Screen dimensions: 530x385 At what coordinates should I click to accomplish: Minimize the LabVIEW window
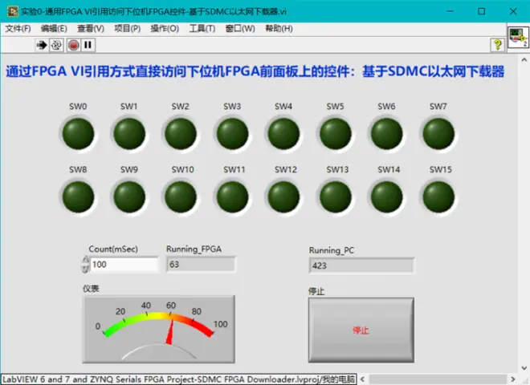pos(450,11)
